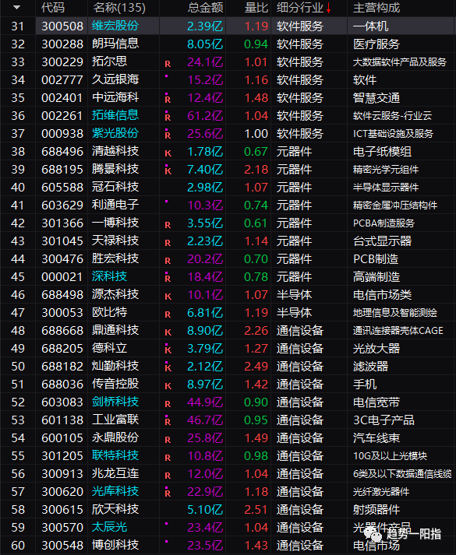The image size is (456, 555).
Task: Click row number 42
Action: click(x=18, y=223)
